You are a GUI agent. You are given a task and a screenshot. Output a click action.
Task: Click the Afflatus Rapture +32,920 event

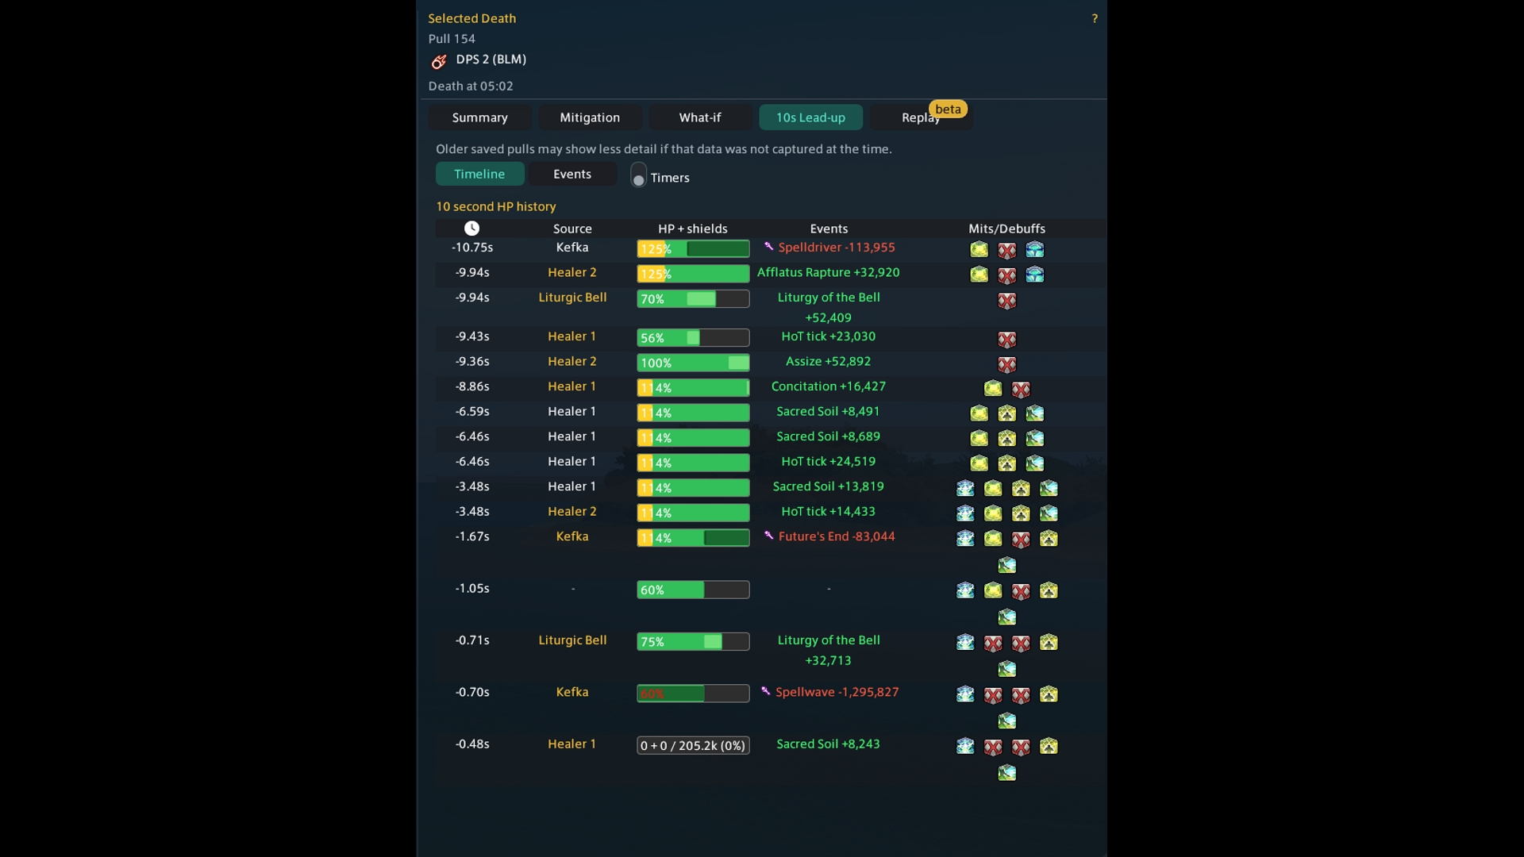pyautogui.click(x=829, y=272)
